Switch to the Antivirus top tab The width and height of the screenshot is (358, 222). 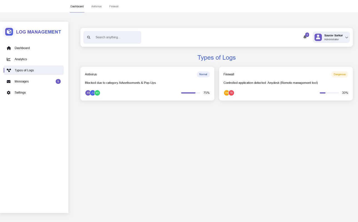coord(96,6)
